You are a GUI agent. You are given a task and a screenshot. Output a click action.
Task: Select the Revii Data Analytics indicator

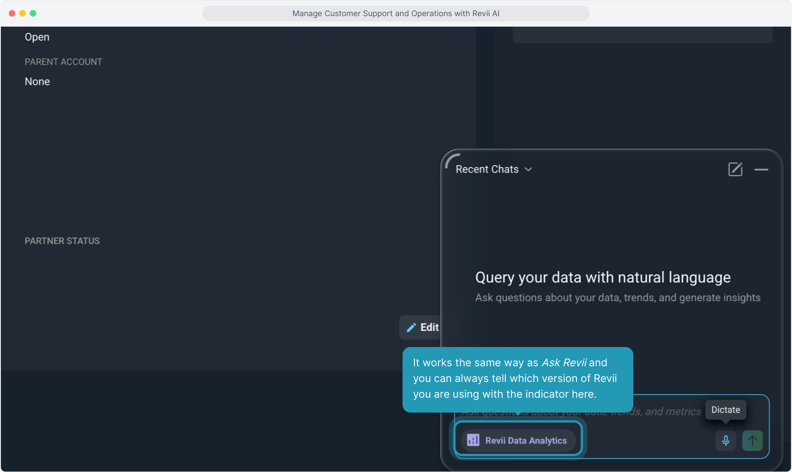[x=518, y=440]
